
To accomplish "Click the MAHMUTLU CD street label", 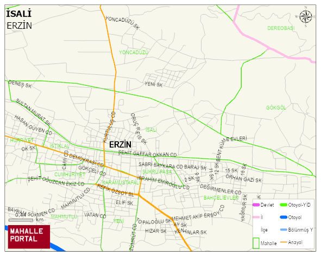I will [75, 199].
